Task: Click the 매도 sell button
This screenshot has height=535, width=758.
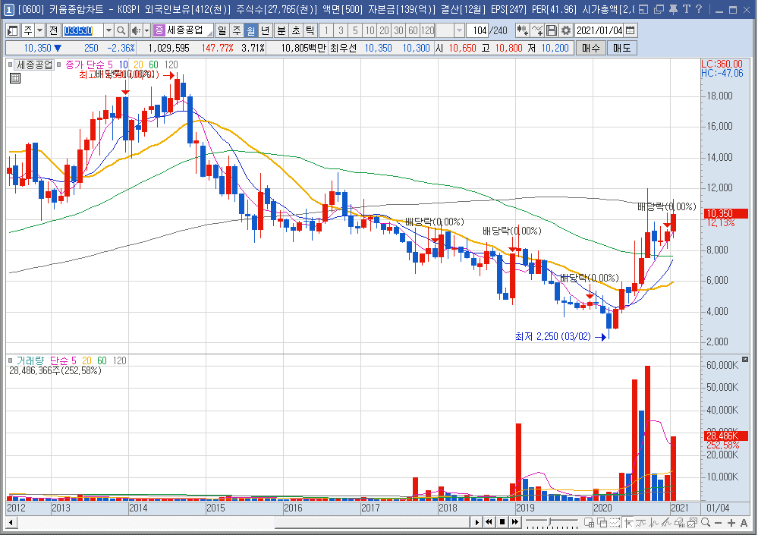Action: coord(621,49)
